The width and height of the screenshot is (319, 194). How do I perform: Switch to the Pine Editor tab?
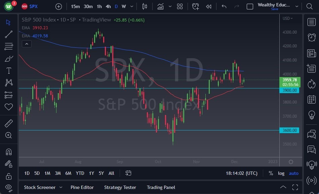point(82,187)
